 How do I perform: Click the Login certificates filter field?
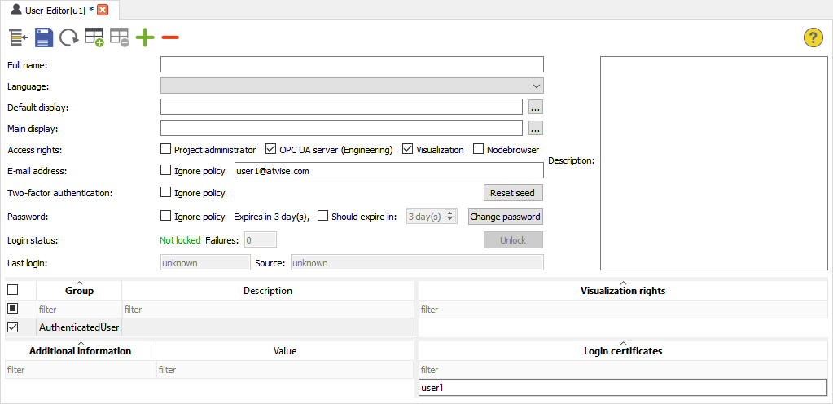coord(623,370)
